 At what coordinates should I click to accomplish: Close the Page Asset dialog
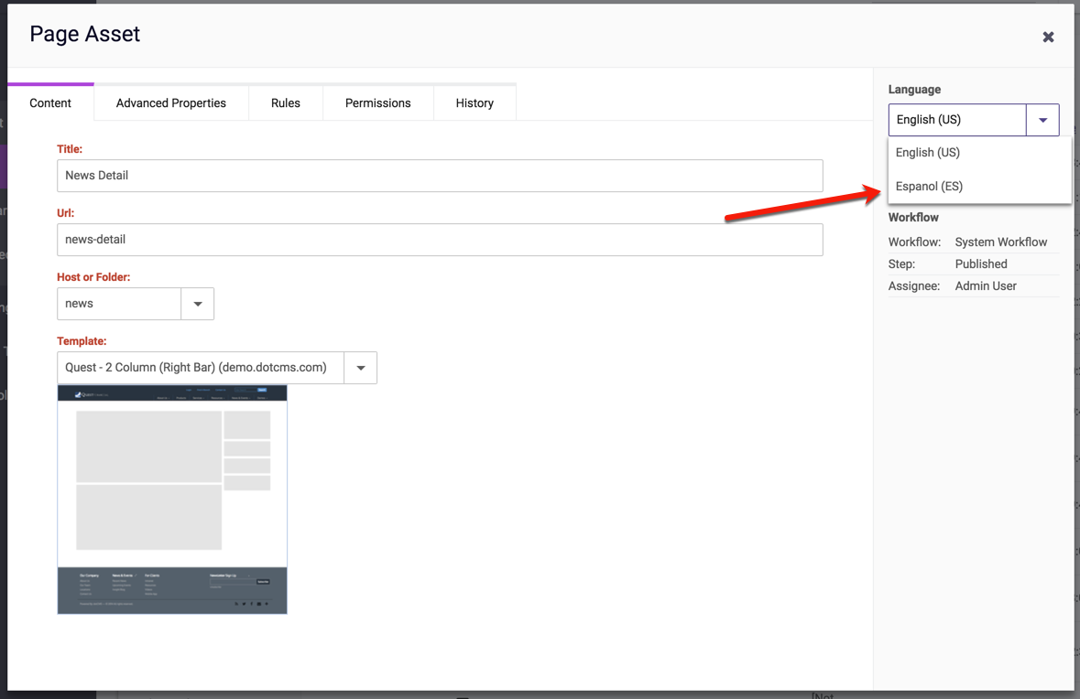click(x=1048, y=38)
